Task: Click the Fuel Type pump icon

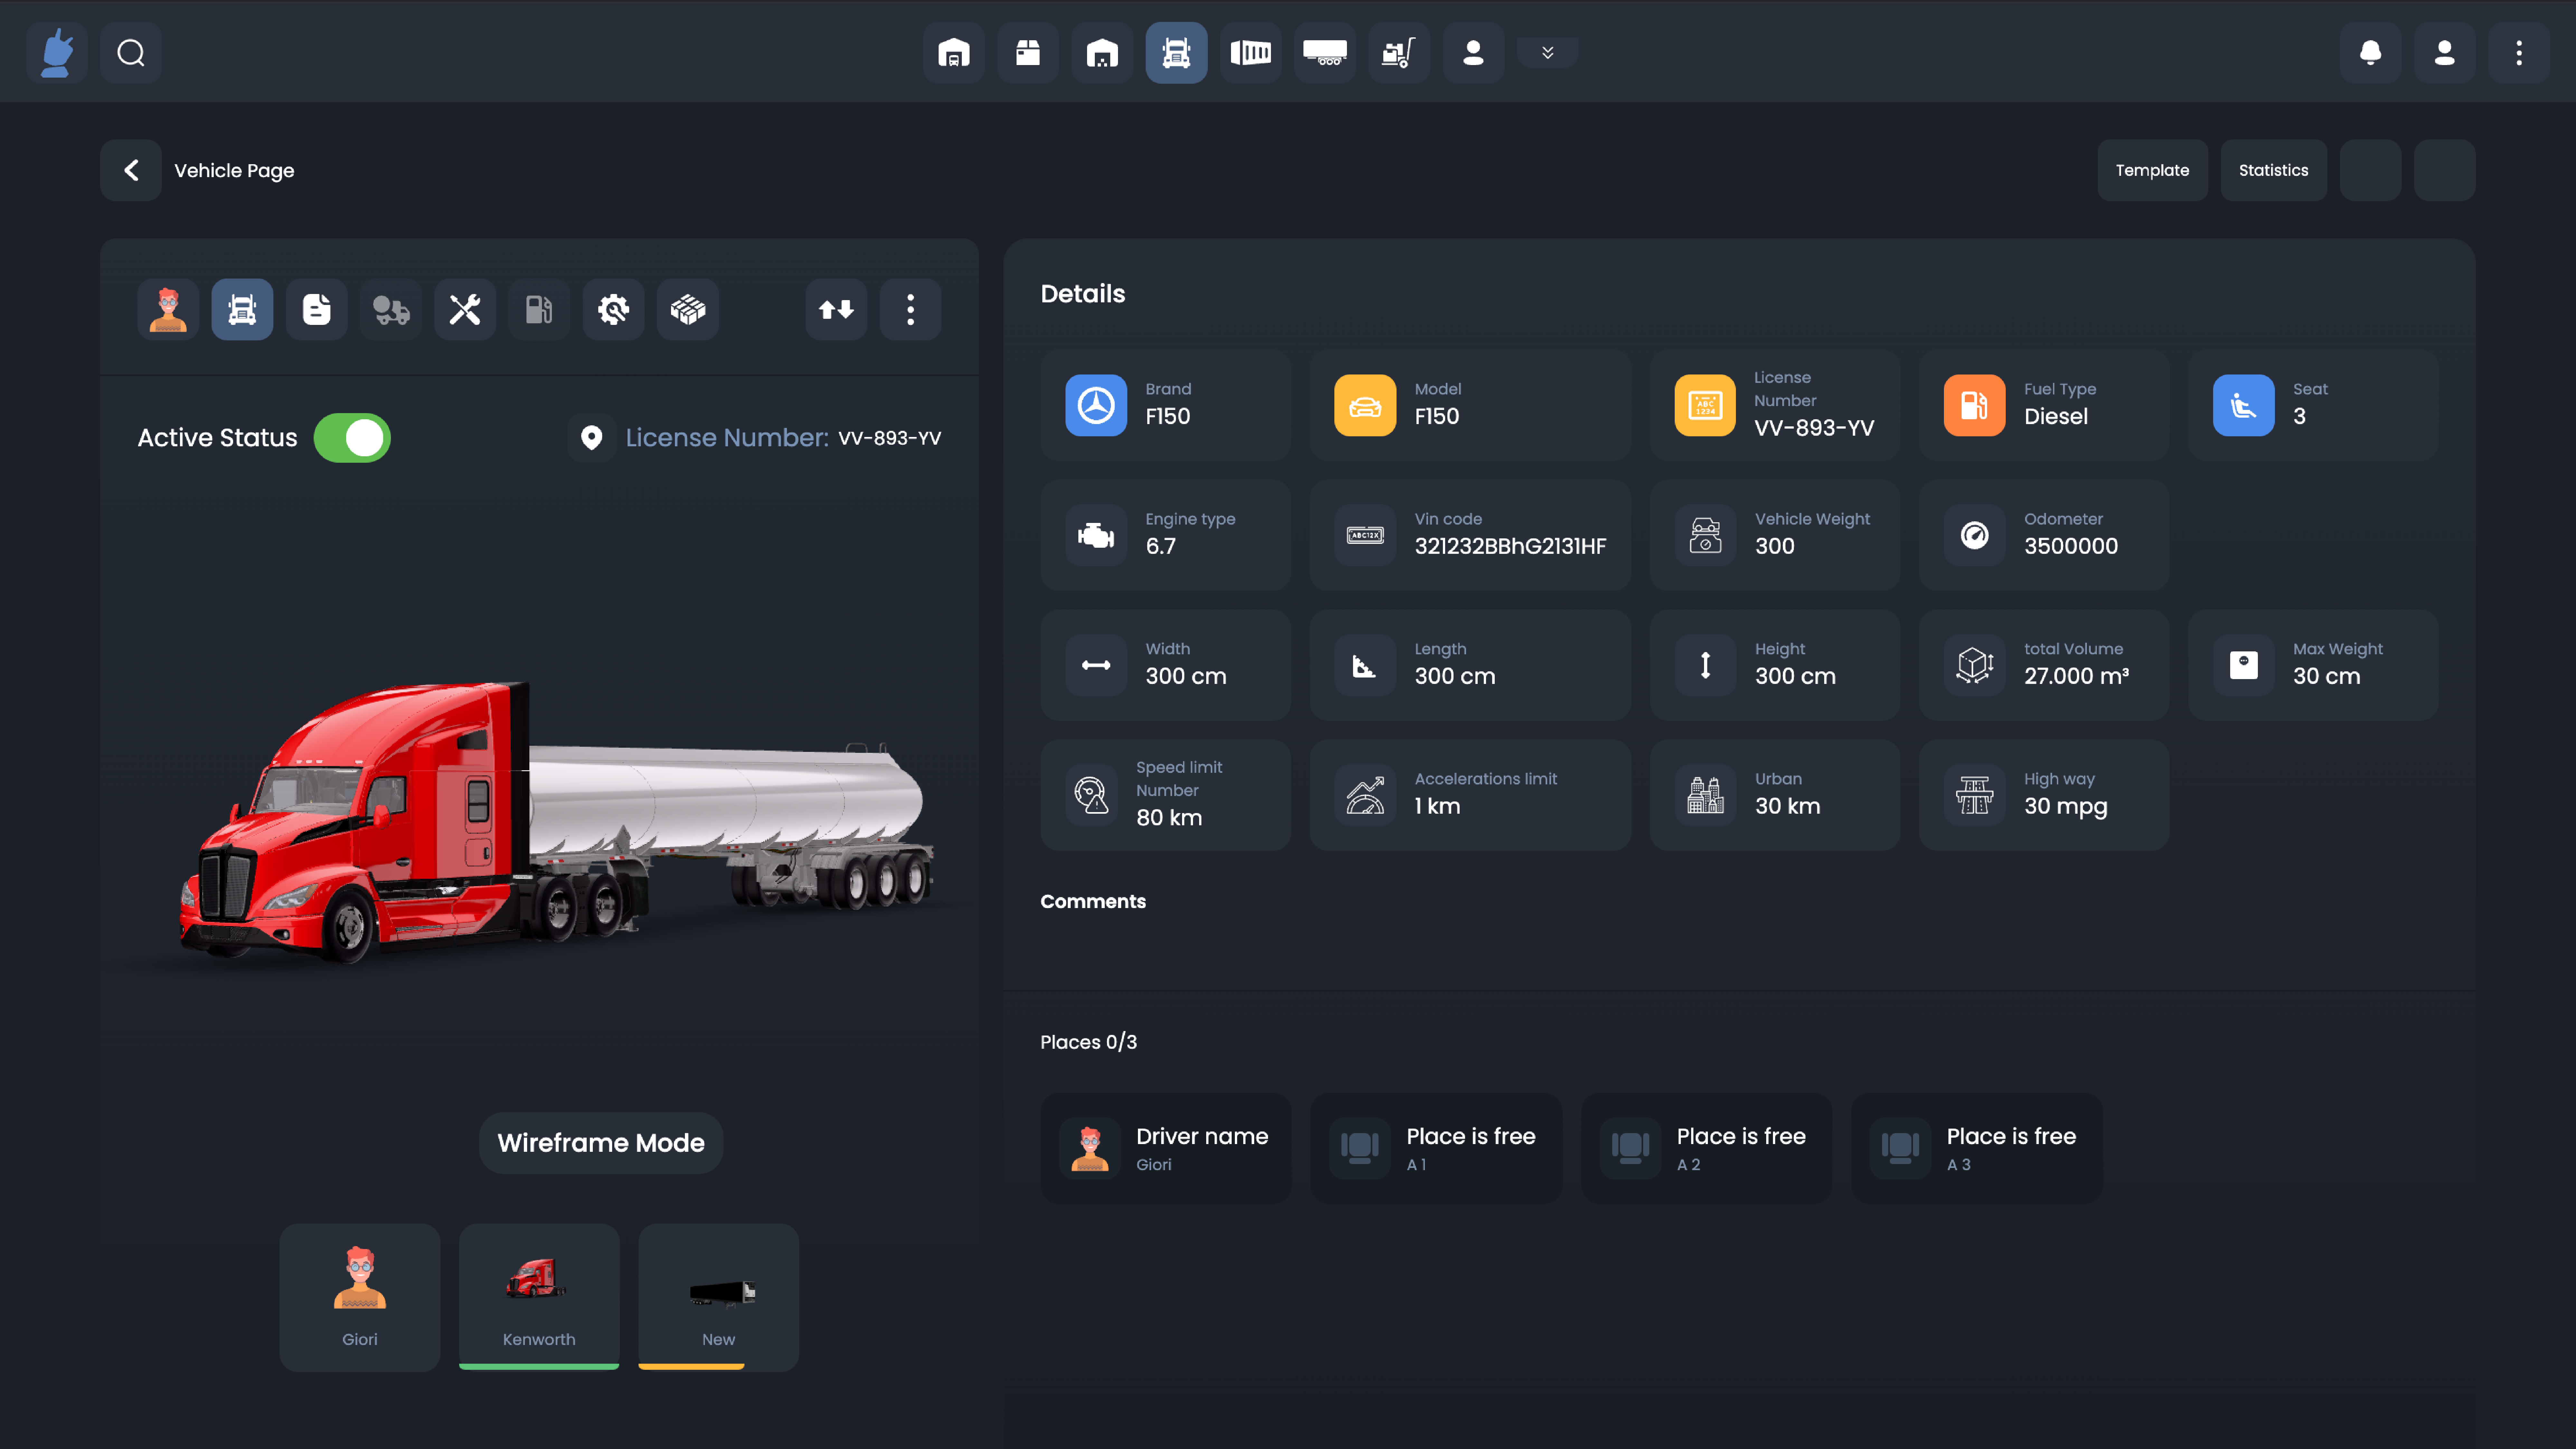Action: (1974, 405)
